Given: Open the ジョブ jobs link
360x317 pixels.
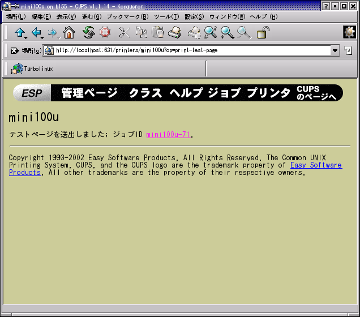Looking at the screenshot, I should click(x=224, y=93).
